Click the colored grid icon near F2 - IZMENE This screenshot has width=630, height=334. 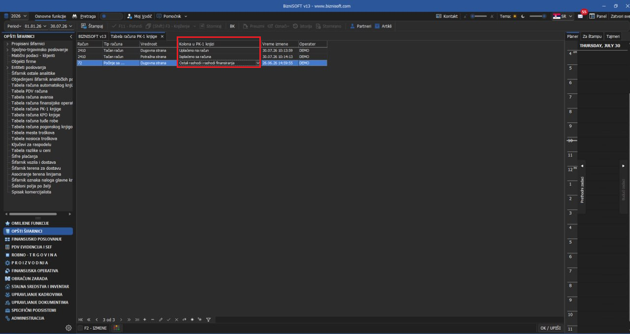[117, 328]
